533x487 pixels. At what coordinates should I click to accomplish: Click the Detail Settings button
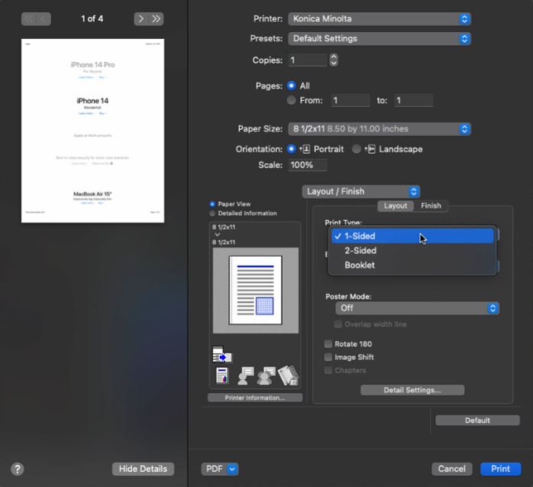(x=412, y=390)
